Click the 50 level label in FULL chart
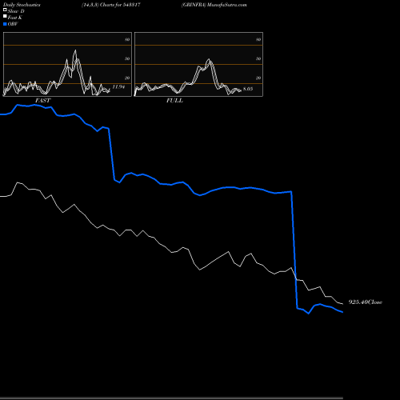The width and height of the screenshot is (400, 400). click(x=258, y=58)
